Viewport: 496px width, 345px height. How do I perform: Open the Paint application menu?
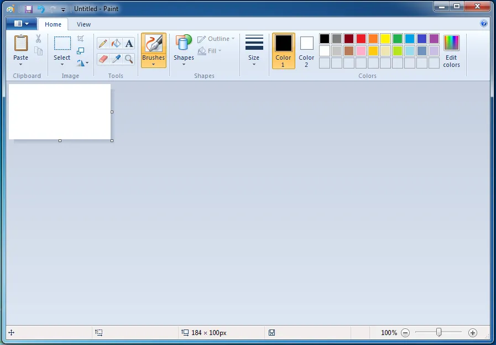(20, 24)
